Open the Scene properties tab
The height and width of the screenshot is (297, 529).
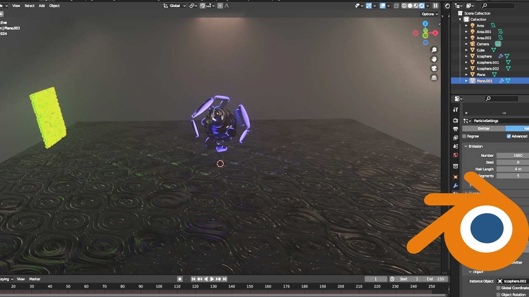click(x=455, y=146)
